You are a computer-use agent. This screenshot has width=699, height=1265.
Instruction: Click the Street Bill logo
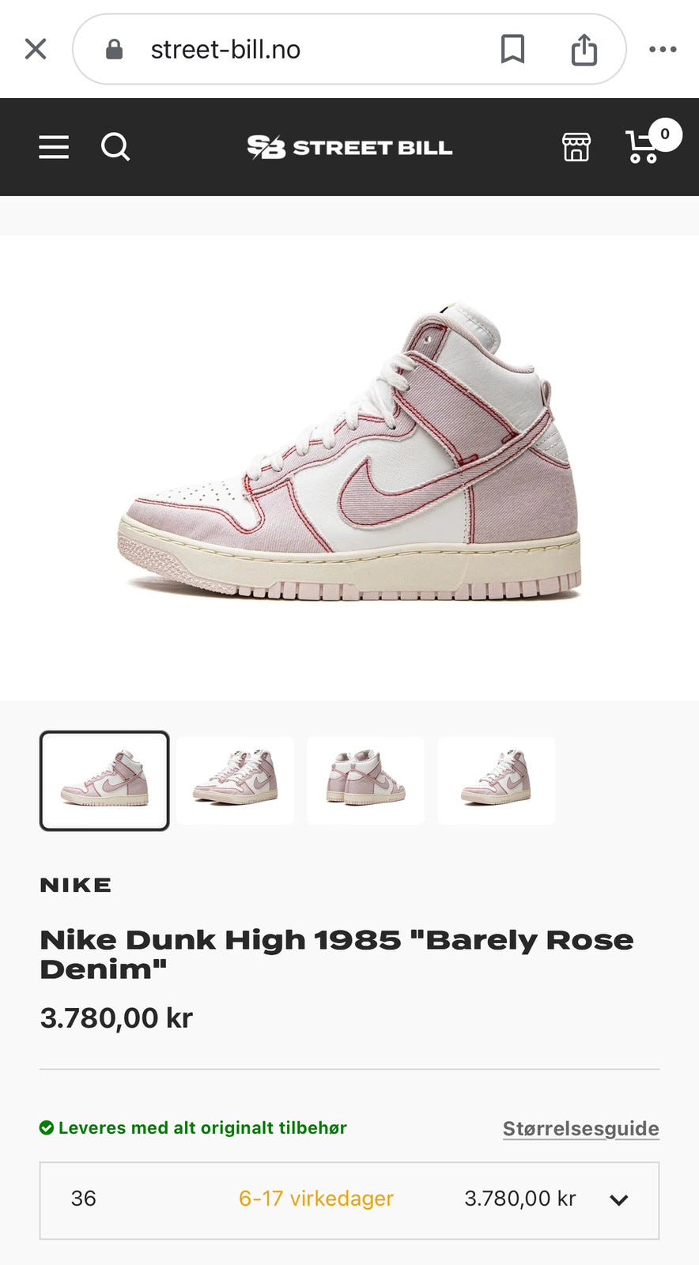click(x=349, y=147)
